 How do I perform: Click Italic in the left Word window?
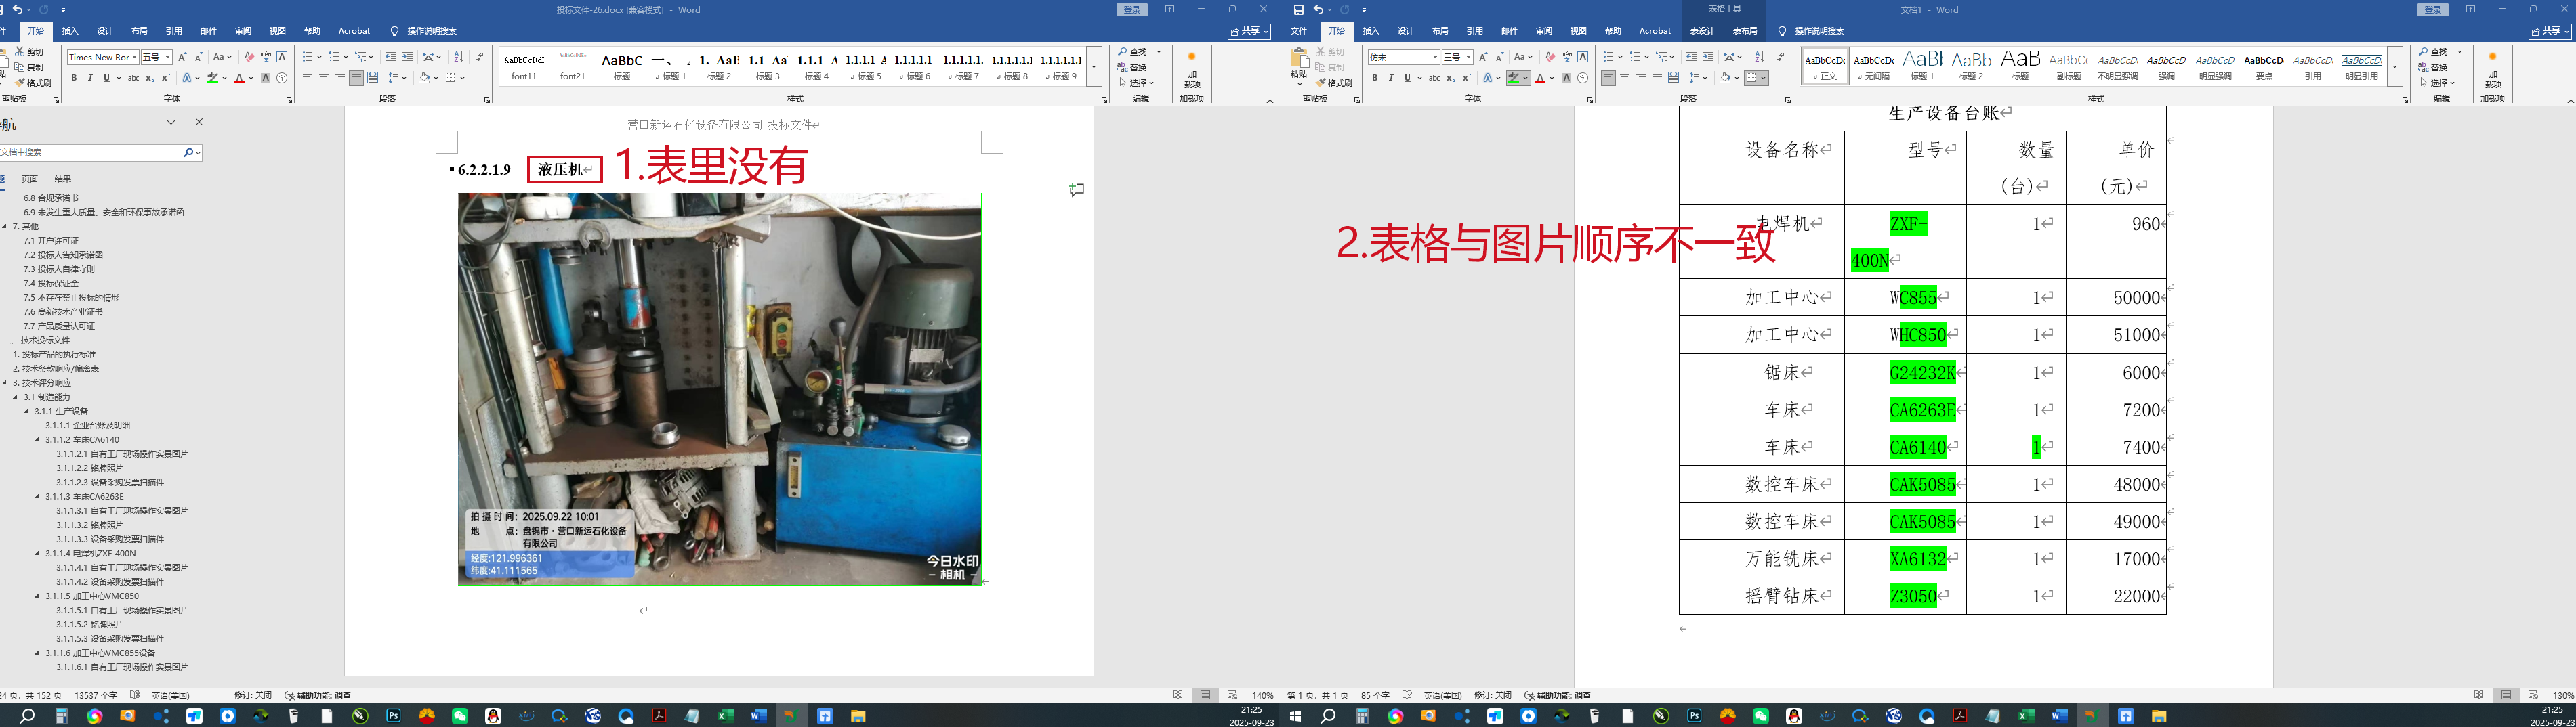(x=90, y=78)
